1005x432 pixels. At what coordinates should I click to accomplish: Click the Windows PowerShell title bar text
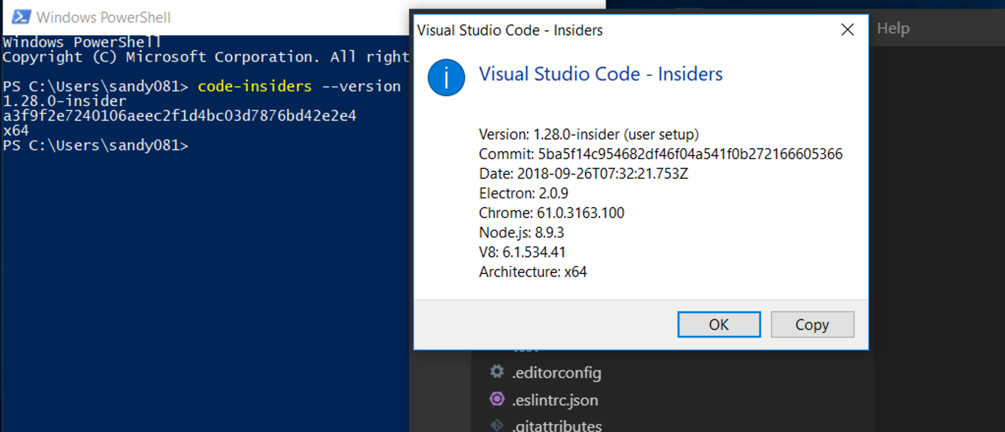(103, 18)
